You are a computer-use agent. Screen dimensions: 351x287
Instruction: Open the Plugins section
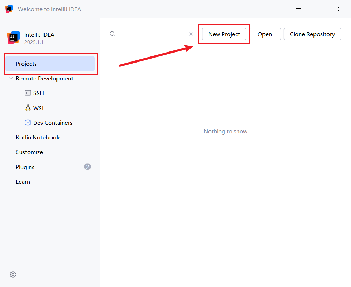click(25, 167)
